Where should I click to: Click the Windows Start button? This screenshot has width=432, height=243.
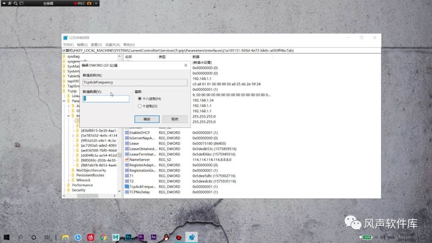7,237
